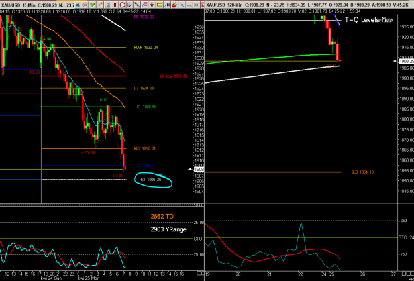Click the 1908 current price marker on 15-Min axis
Image resolution: width=414 pixels, height=281 pixels.
(198, 169)
